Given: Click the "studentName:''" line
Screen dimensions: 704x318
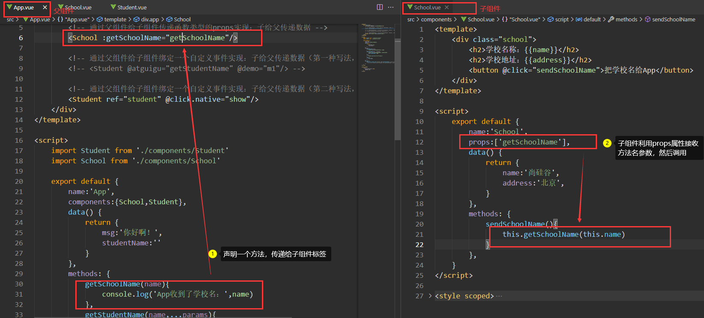Looking at the screenshot, I should tap(131, 243).
